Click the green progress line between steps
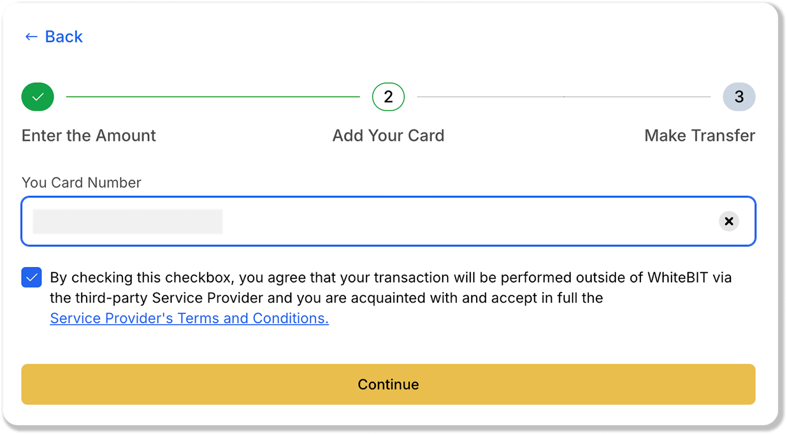The width and height of the screenshot is (787, 434). [213, 97]
